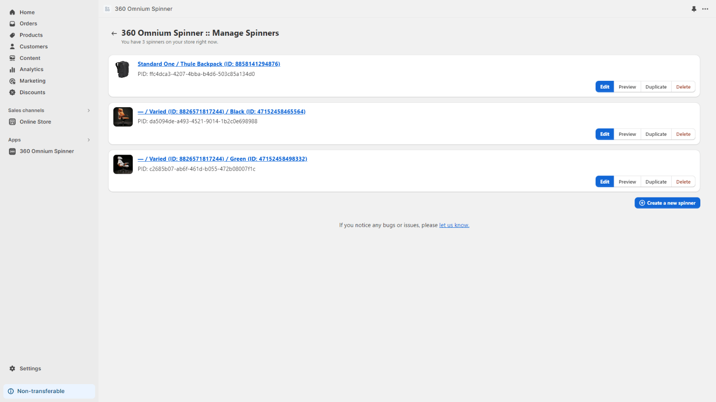
Task: Click the Marketing target icon
Action: (x=13, y=81)
